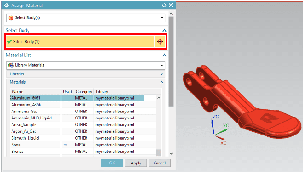The image size is (305, 174).
Task: Collapse the Materials section
Action: click(x=161, y=82)
